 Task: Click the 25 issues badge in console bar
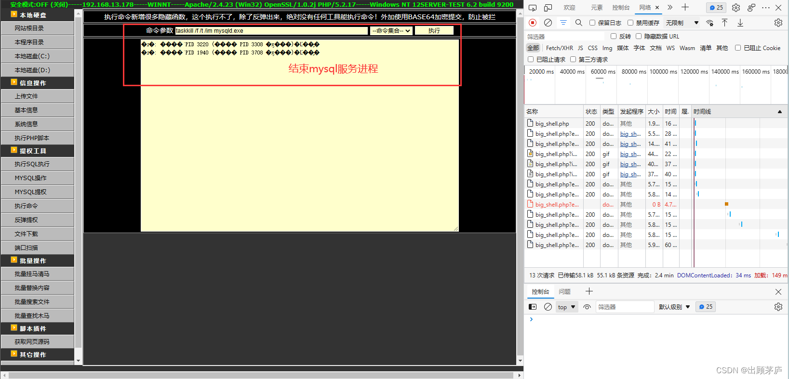tap(706, 307)
